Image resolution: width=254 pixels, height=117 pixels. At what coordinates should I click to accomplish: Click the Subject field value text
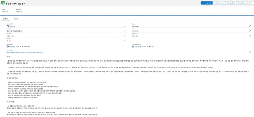tap(14, 31)
